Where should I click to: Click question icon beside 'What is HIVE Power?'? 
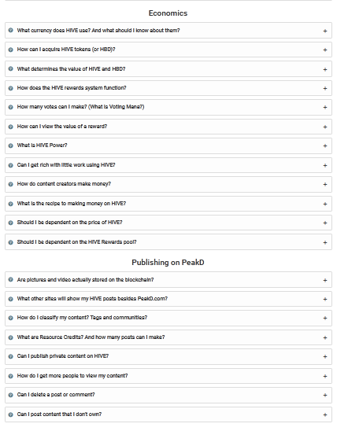tap(10, 146)
